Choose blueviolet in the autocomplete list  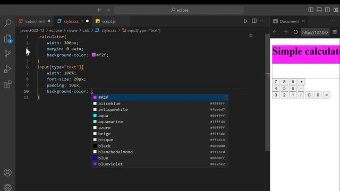coord(159,164)
